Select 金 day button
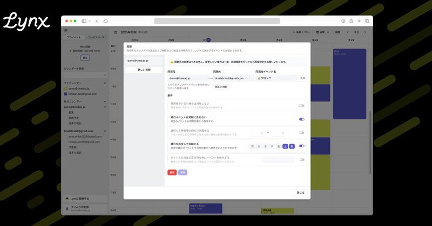Screen dimensions: 432x226 coord(279,147)
